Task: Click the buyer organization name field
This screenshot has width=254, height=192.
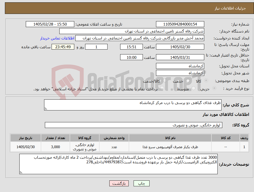Action: point(132,31)
